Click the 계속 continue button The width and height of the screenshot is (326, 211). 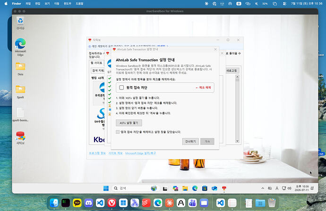click(x=207, y=141)
